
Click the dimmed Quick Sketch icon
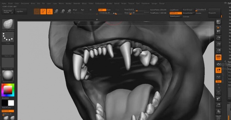tap(37, 12)
